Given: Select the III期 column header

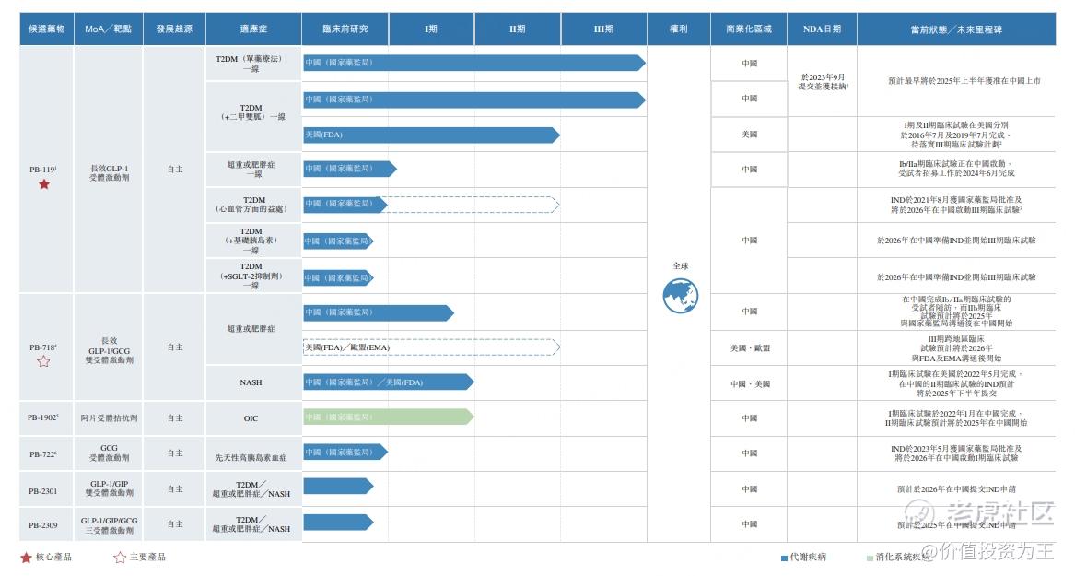Looking at the screenshot, I should coord(603,29).
